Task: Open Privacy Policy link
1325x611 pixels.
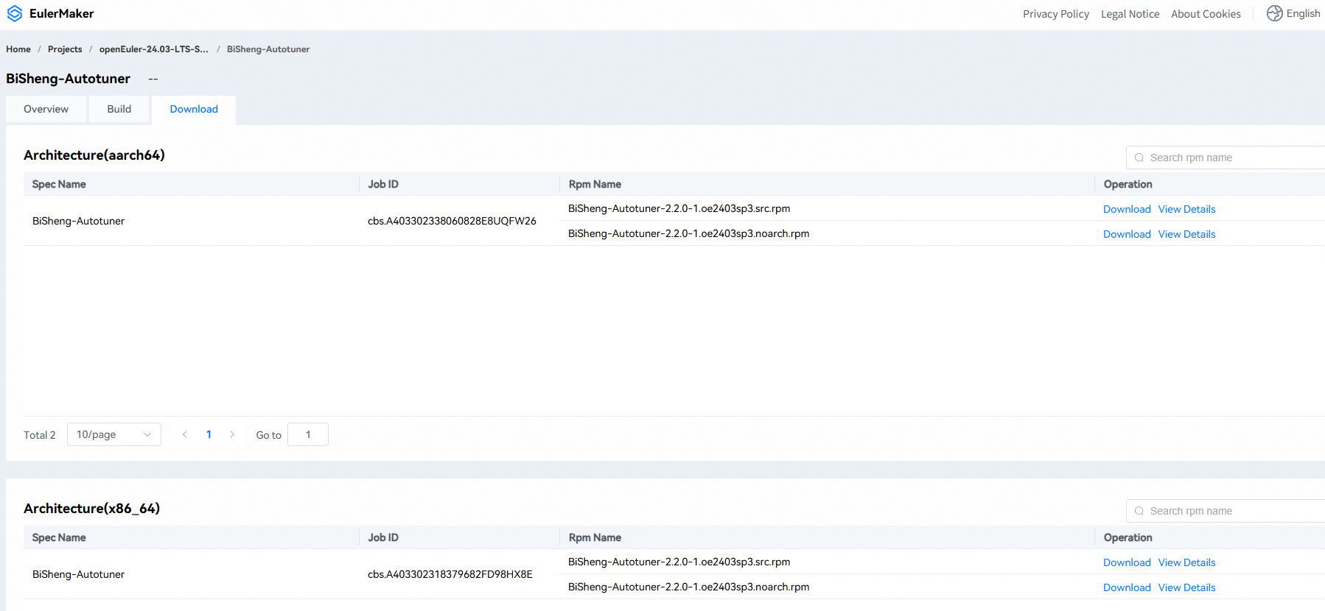Action: [1056, 14]
